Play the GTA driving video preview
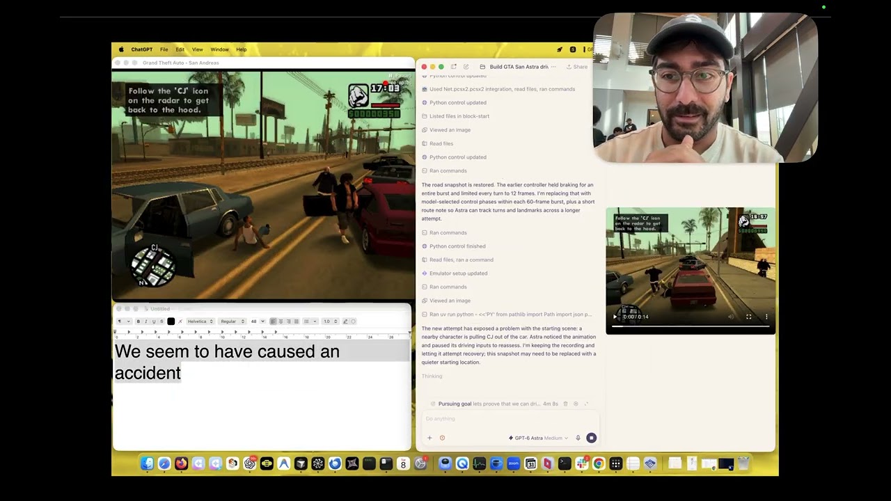This screenshot has height=501, width=891. 615,317
